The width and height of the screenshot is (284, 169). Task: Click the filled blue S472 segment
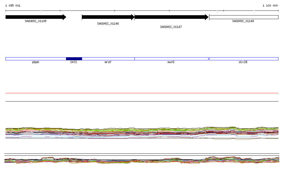[x=74, y=59]
